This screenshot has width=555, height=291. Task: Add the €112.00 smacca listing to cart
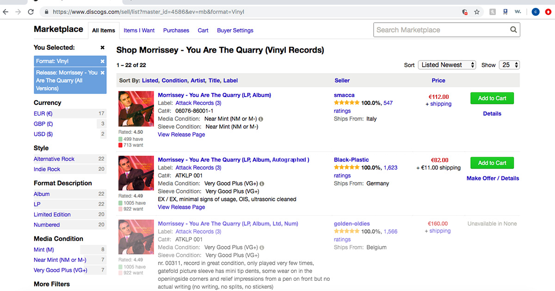click(492, 98)
